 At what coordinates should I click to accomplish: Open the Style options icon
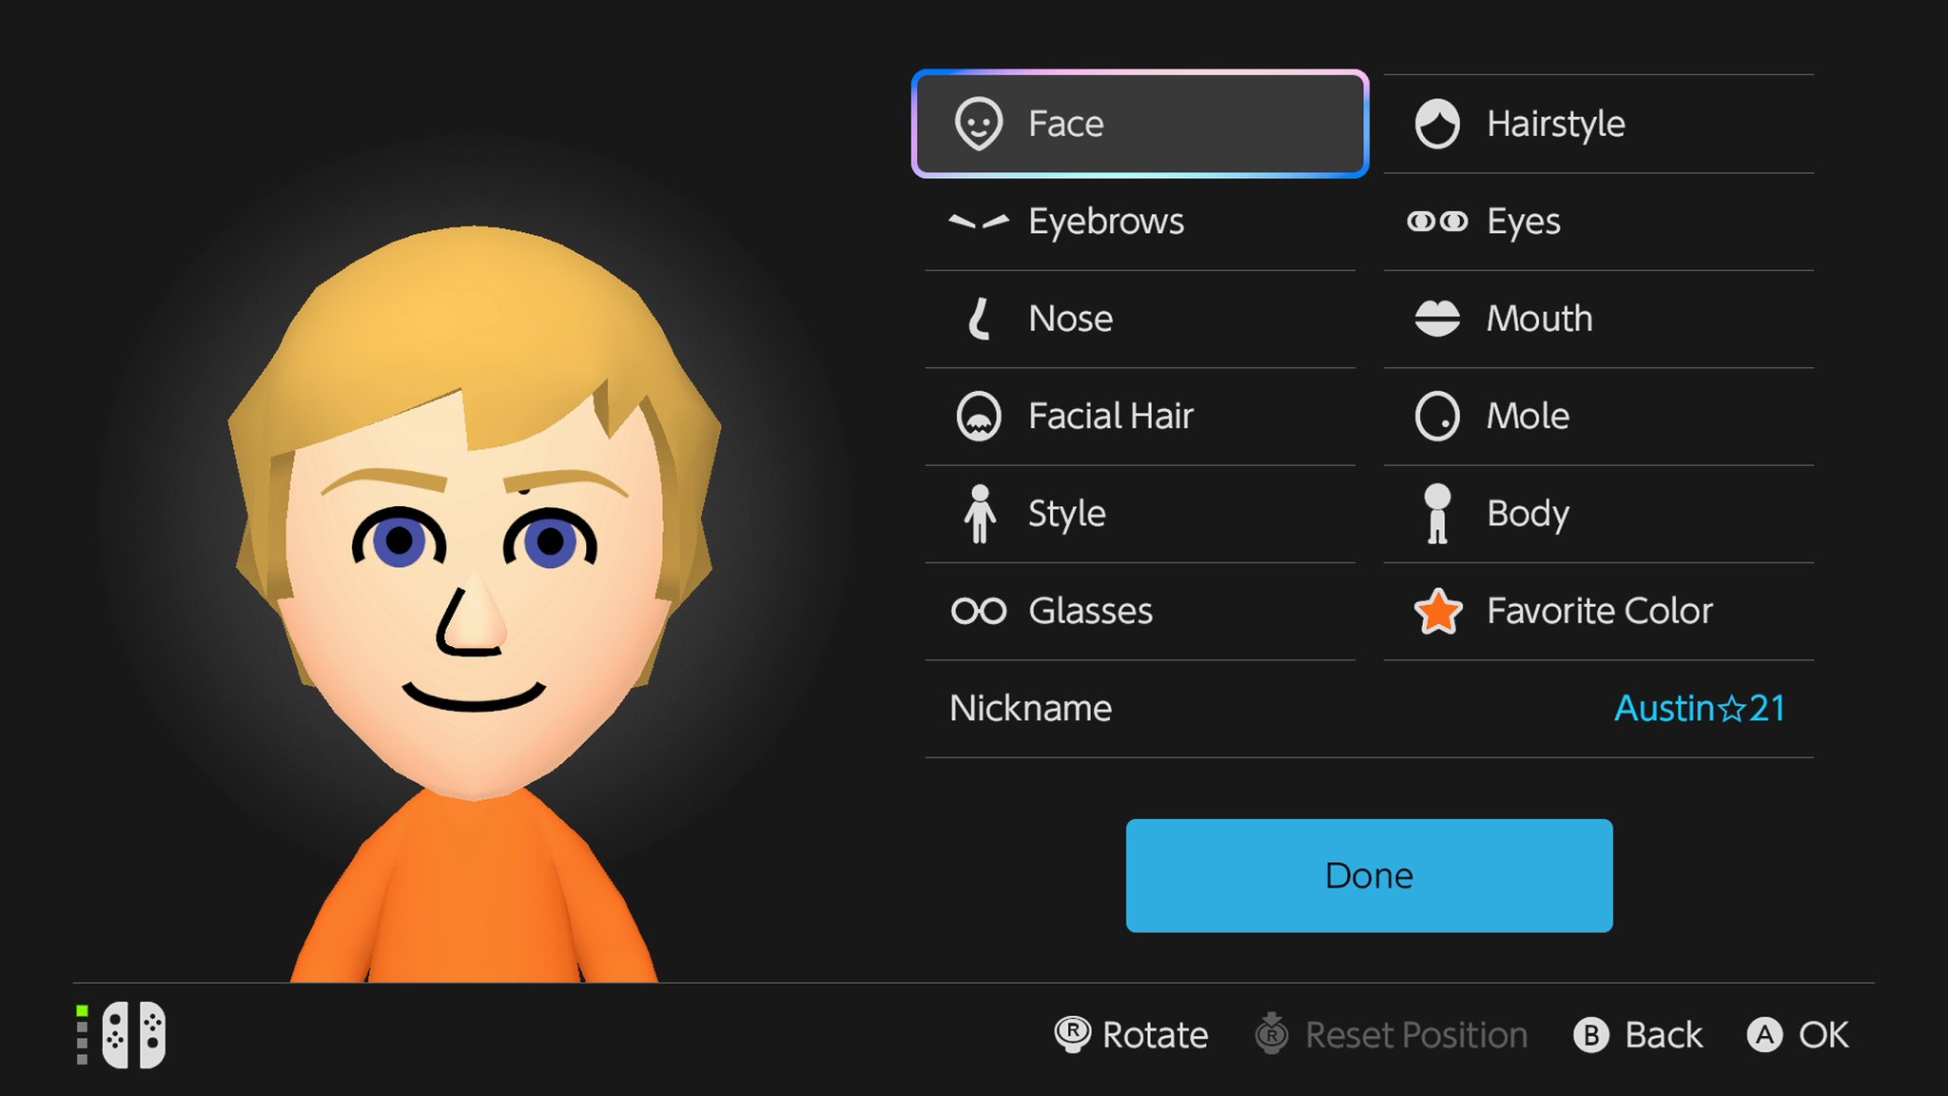[x=982, y=513]
